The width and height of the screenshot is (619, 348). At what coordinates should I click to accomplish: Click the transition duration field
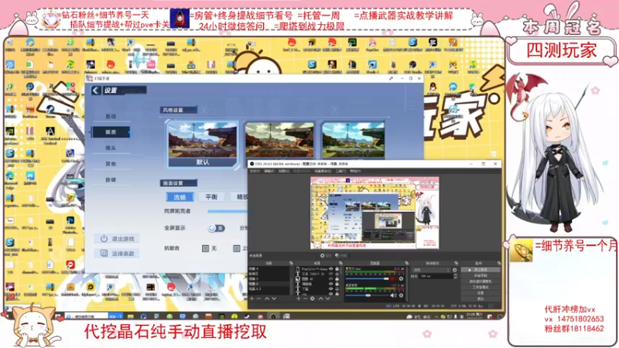click(436, 276)
